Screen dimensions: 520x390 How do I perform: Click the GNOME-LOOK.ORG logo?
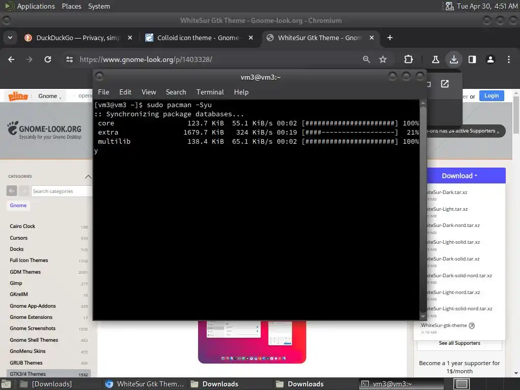pyautogui.click(x=45, y=129)
